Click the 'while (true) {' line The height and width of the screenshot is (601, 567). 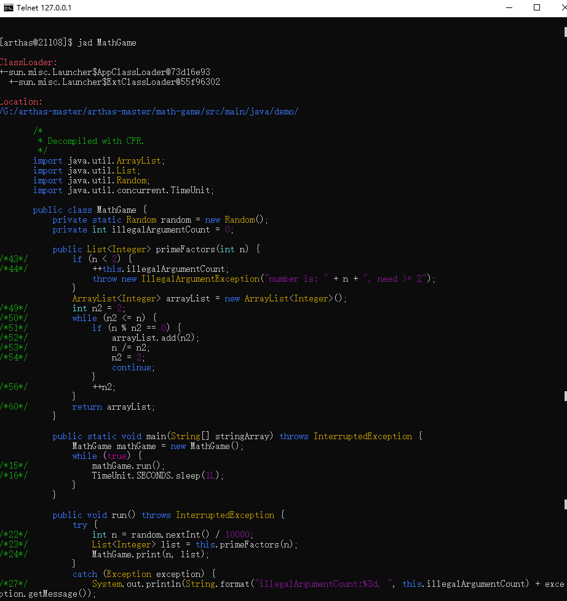[x=107, y=456]
